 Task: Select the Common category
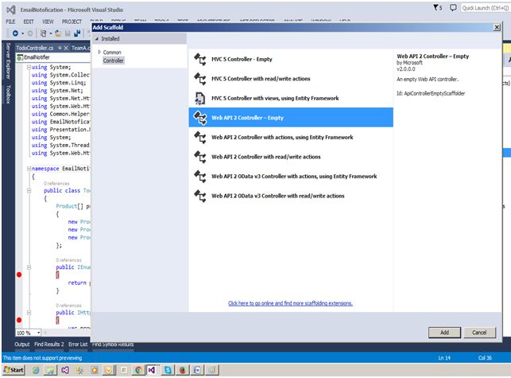[x=112, y=53]
